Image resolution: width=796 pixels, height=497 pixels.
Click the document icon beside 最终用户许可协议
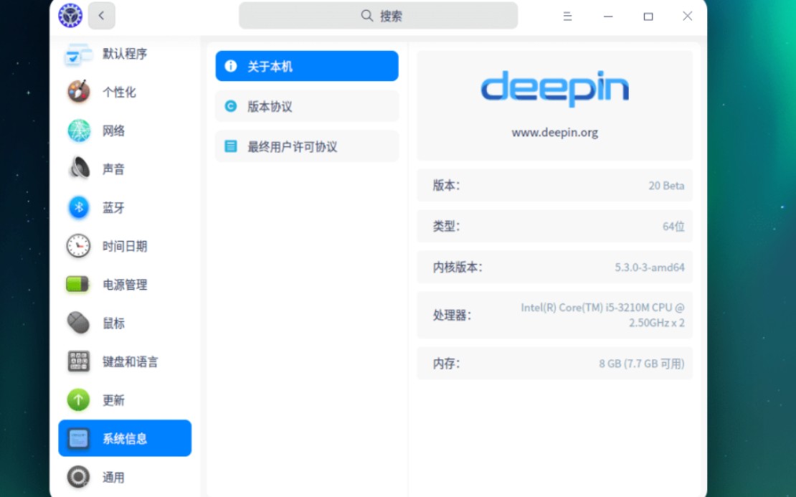tap(230, 146)
